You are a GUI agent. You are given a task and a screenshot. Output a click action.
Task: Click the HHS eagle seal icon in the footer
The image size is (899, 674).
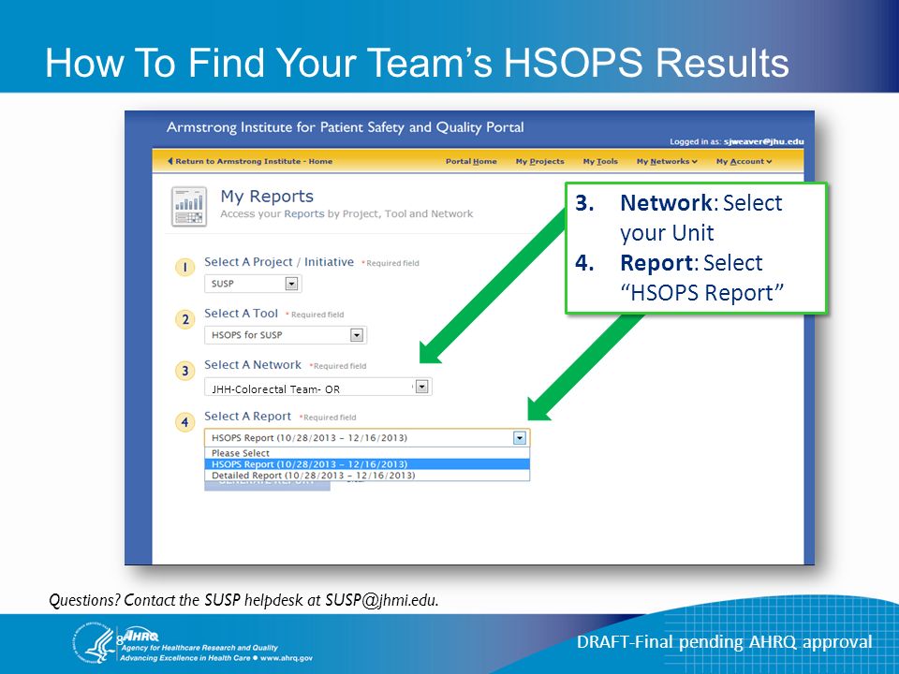(94, 643)
